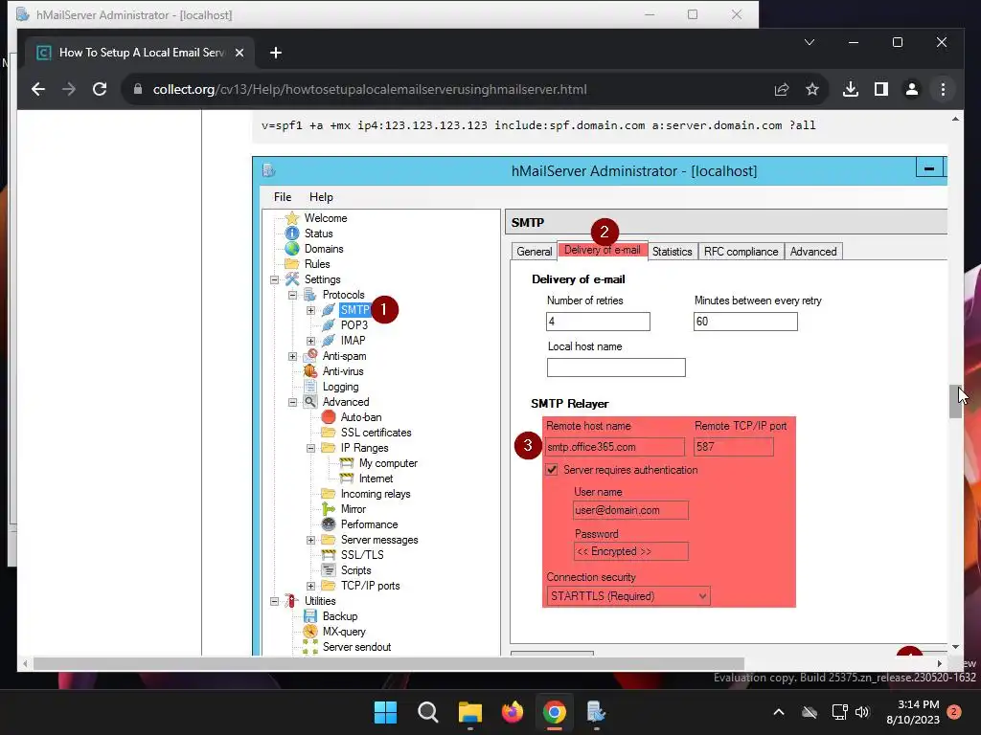Click the Scripts document icon
The image size is (981, 735).
click(x=329, y=570)
